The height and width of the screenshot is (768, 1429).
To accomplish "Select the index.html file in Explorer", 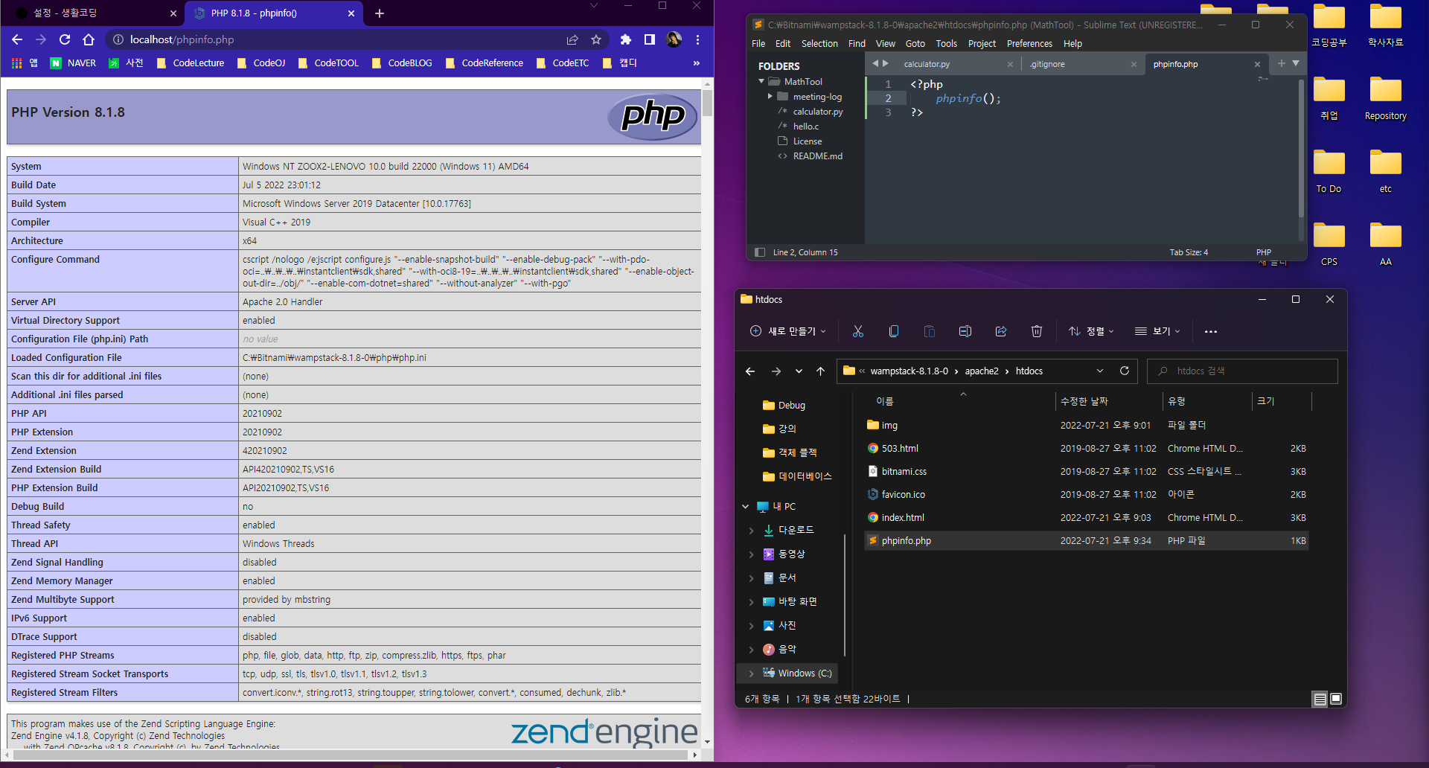I will (x=1087, y=518).
